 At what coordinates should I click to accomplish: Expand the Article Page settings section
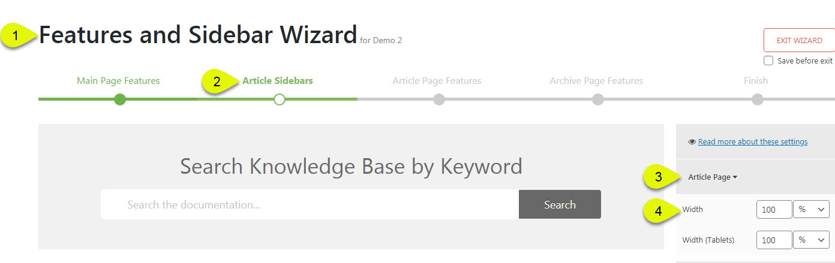(713, 177)
